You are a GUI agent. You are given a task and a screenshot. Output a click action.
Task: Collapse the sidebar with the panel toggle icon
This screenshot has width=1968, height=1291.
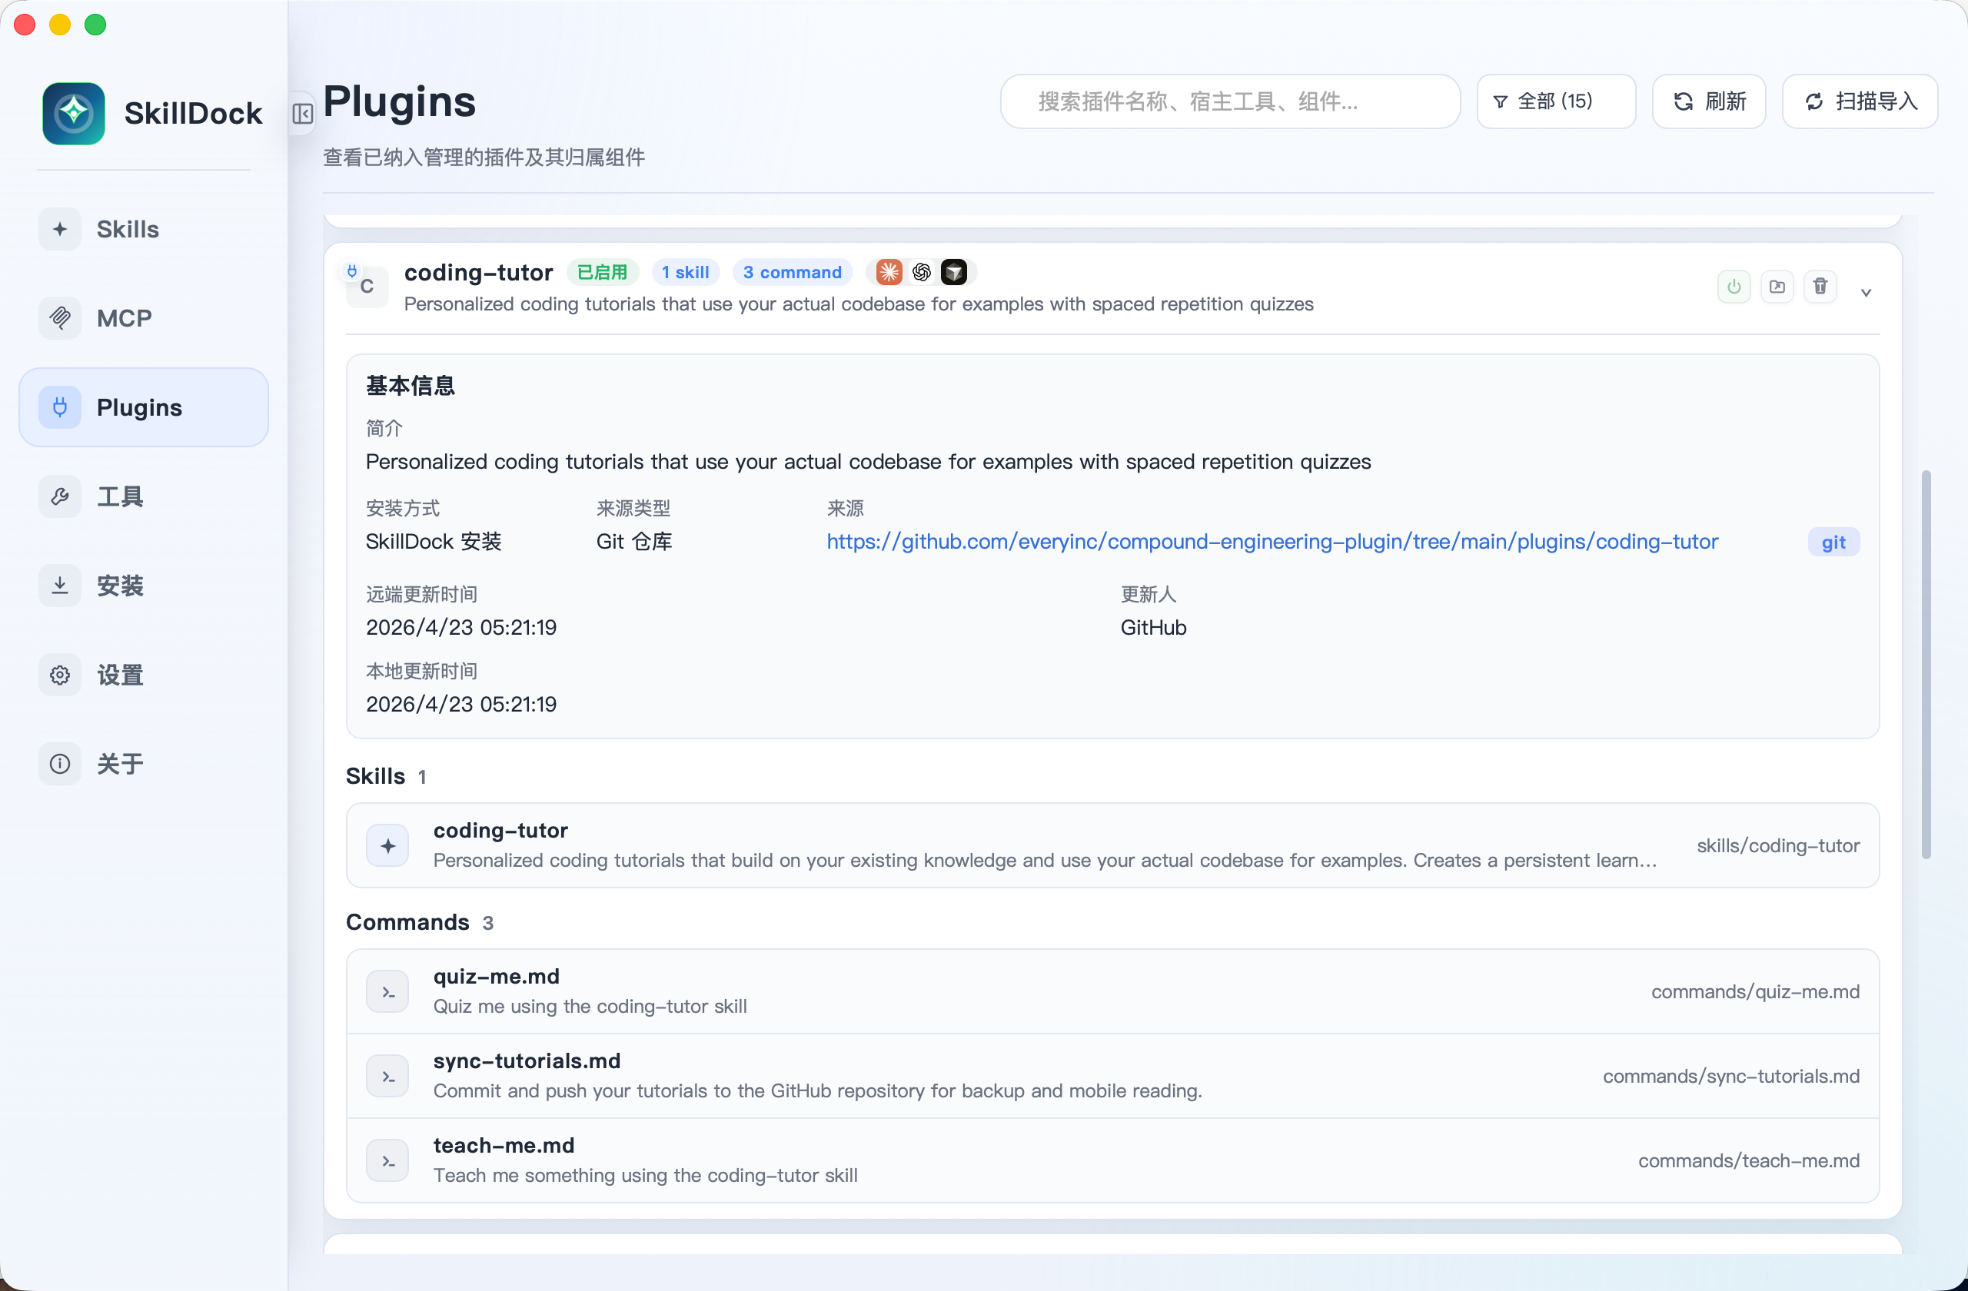(303, 113)
